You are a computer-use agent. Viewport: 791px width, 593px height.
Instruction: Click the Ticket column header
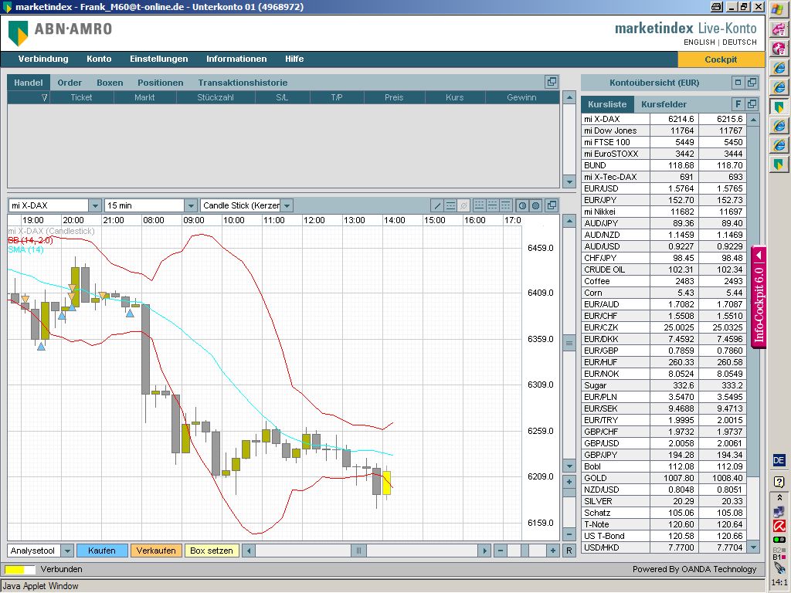[81, 97]
